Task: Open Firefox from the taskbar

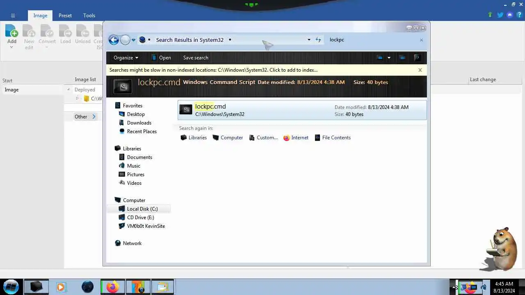Action: 112,287
